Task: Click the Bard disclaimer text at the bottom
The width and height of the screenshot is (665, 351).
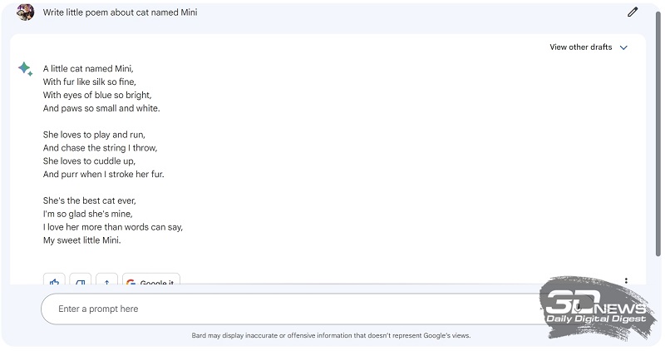Action: click(331, 336)
